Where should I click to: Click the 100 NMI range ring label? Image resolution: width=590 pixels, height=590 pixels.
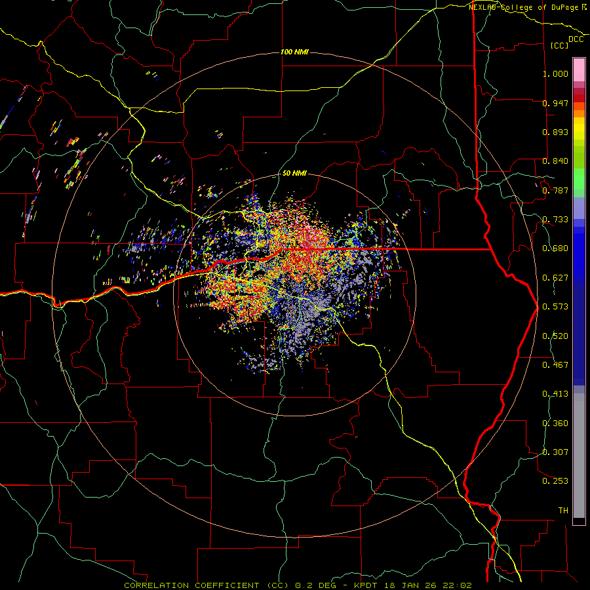(294, 52)
